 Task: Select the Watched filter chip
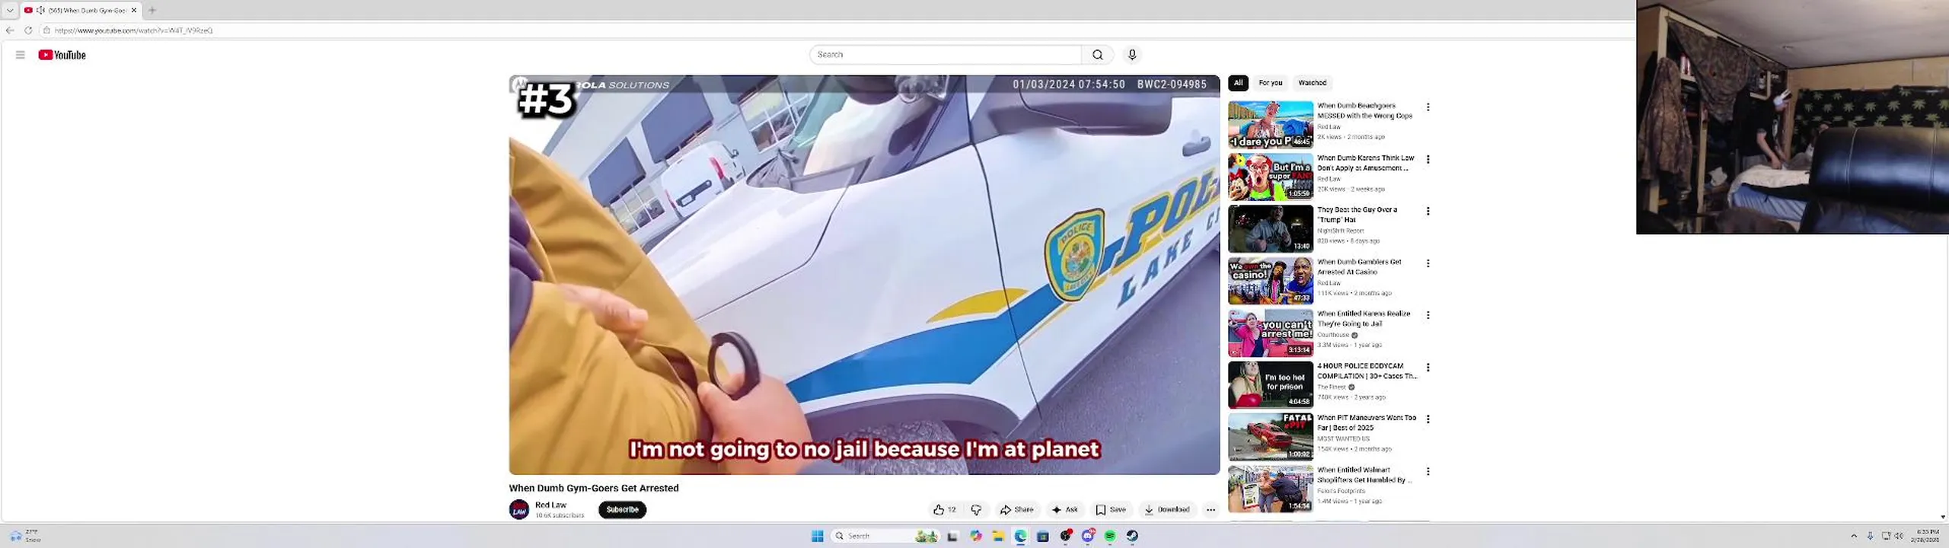point(1312,83)
